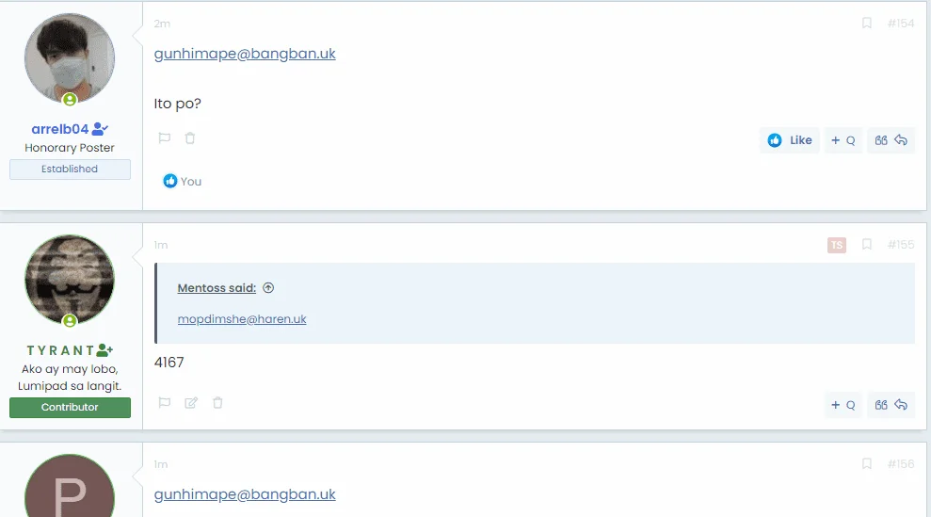This screenshot has height=517, width=931.
Task: Reply with quote to post #154
Action: [891, 140]
